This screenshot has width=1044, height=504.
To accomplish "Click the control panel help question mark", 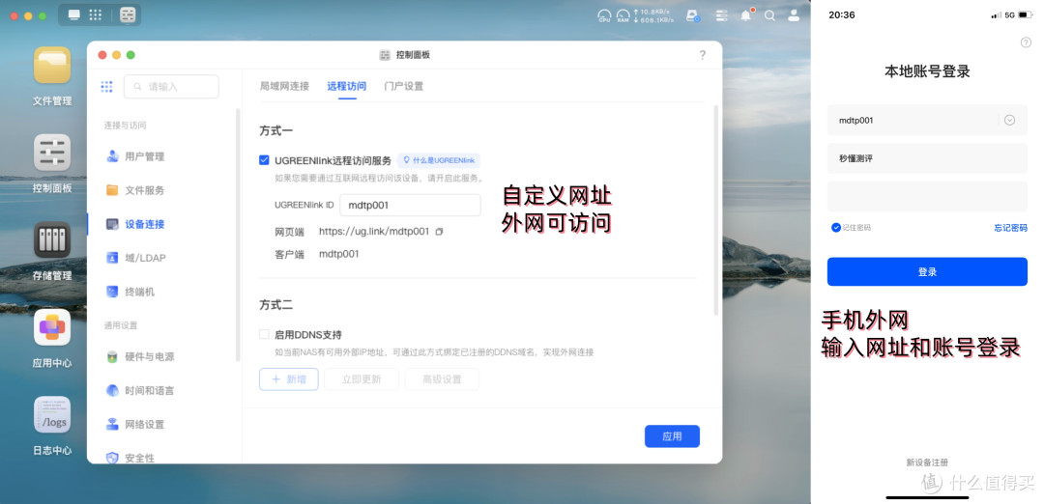I will point(703,55).
